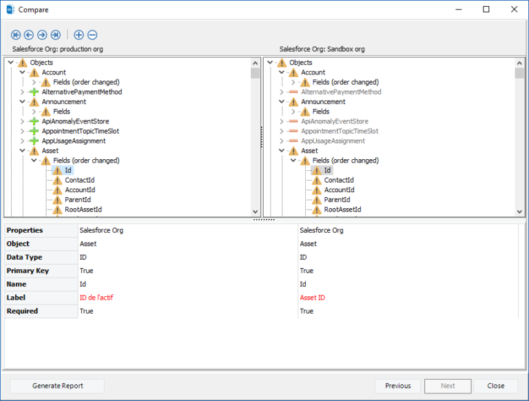Click 'Salesforce Org: production org' heading

(x=58, y=49)
